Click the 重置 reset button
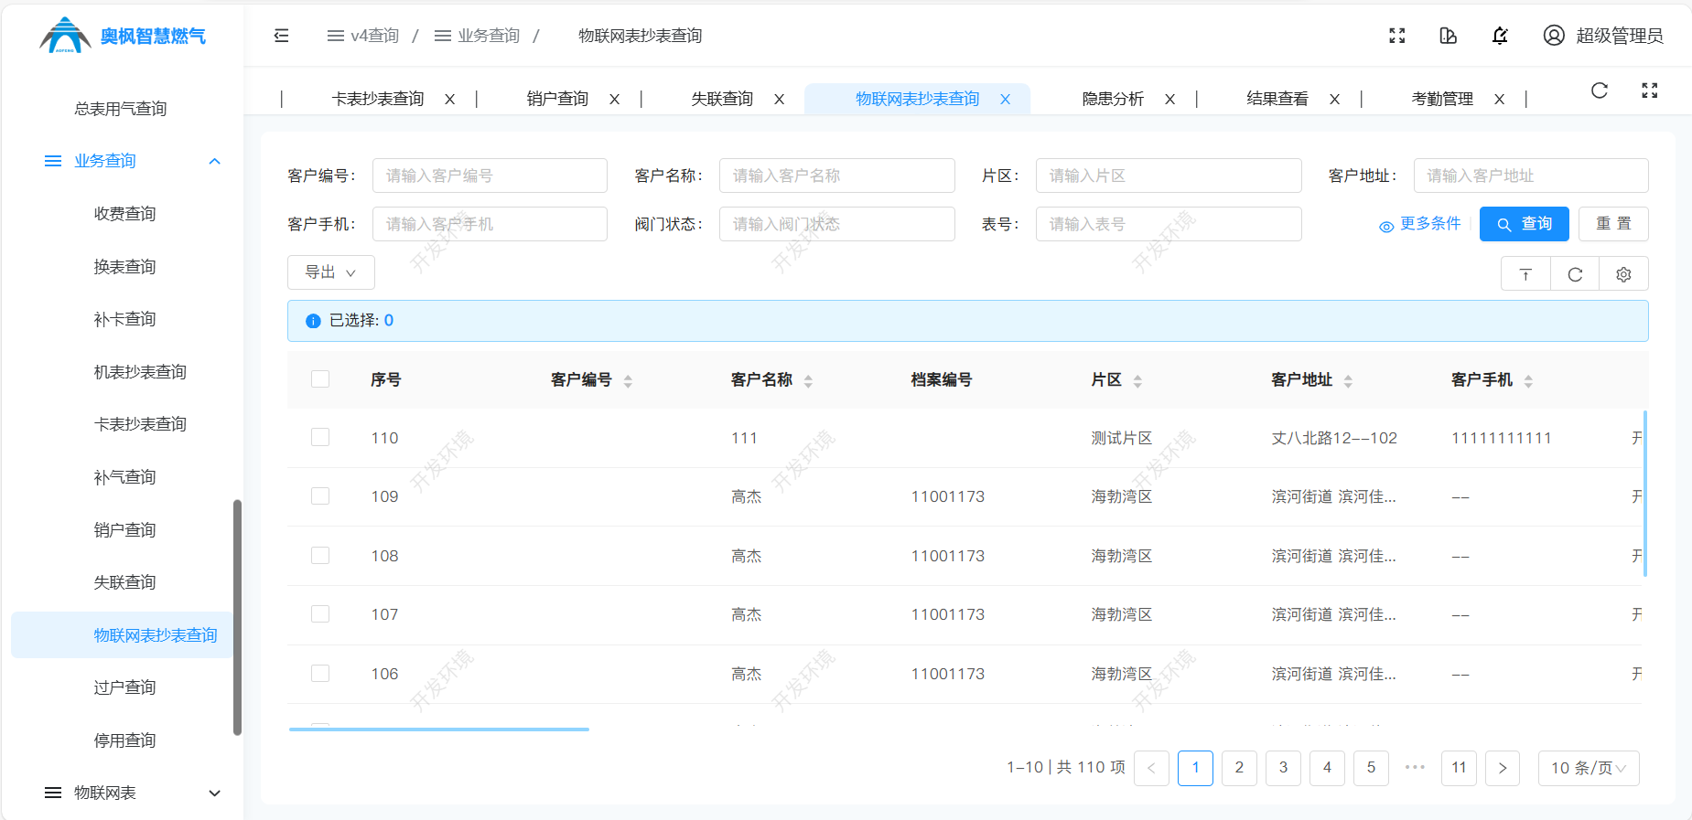 pyautogui.click(x=1614, y=224)
